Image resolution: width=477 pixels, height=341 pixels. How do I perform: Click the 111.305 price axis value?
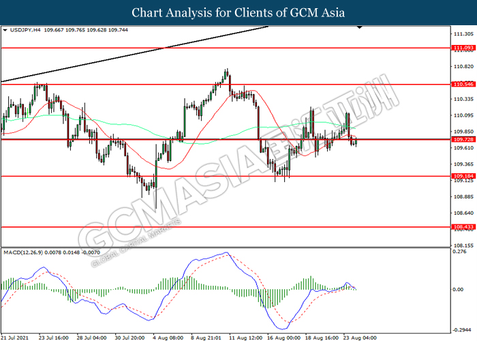pyautogui.click(x=463, y=34)
